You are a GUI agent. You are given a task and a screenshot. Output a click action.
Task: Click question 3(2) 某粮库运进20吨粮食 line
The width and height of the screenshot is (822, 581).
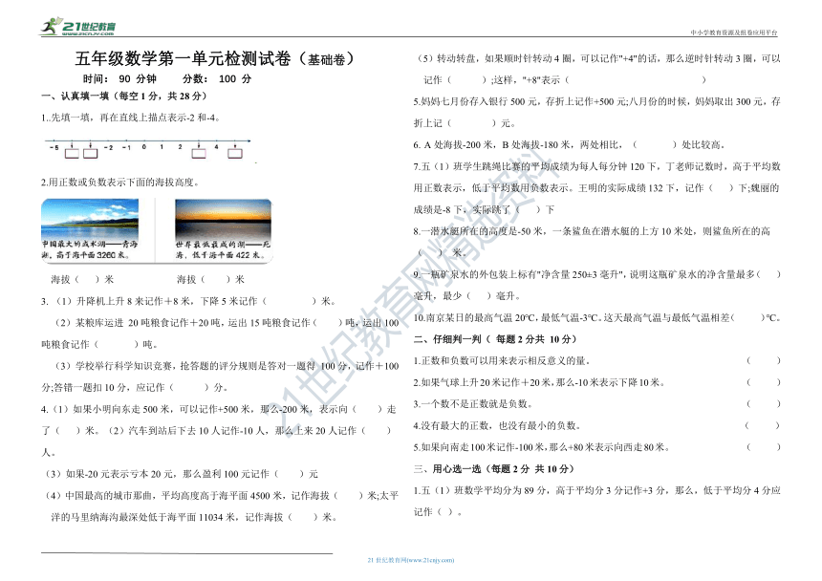(x=227, y=323)
